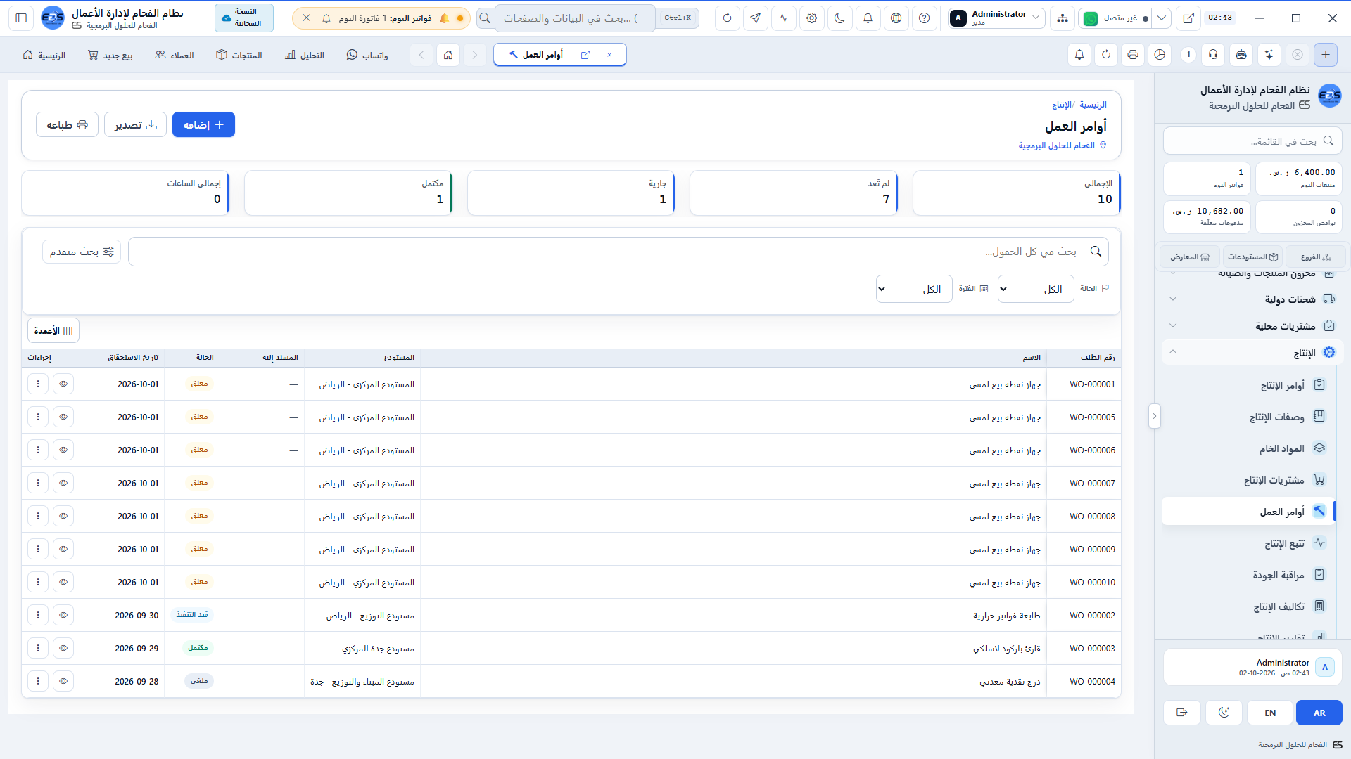Open actions menu for WO-000010

(x=38, y=582)
